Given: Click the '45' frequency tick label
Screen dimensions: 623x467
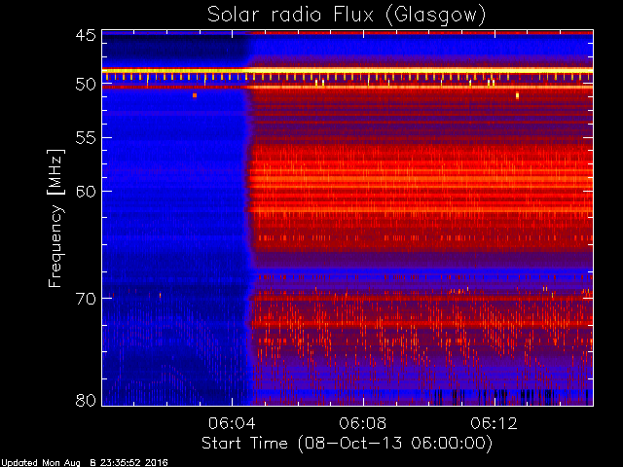Looking at the screenshot, I should point(86,35).
